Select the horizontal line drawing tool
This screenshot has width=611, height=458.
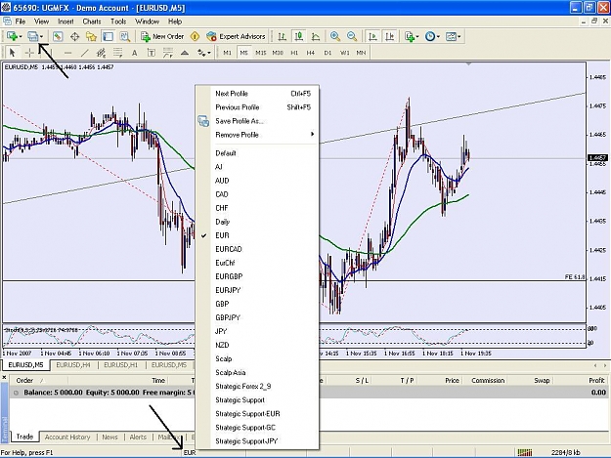[67, 53]
